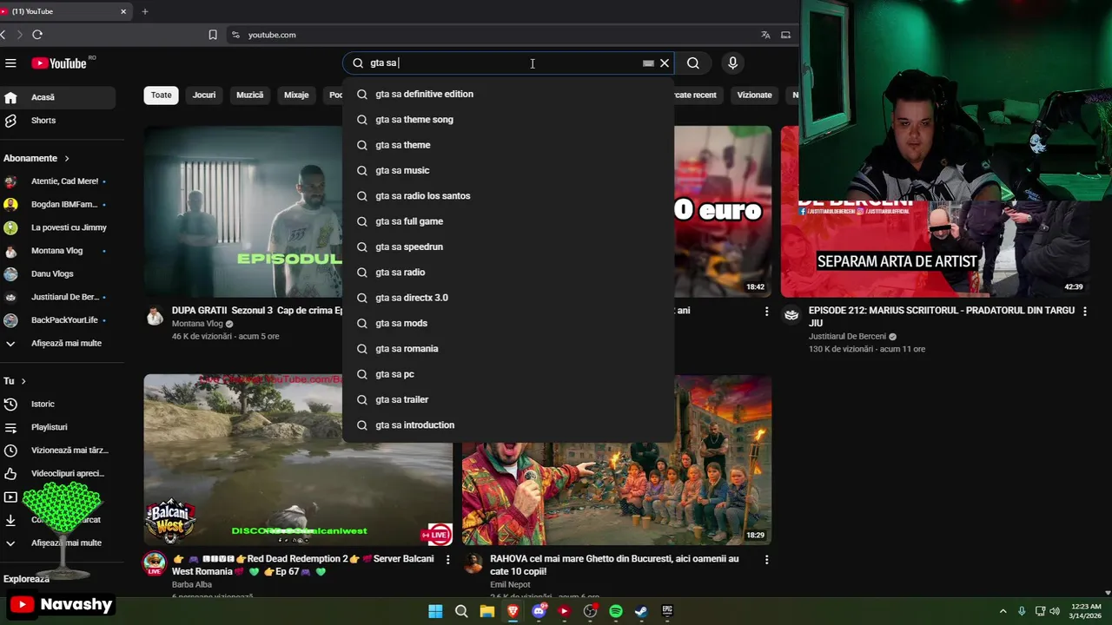Screen dimensions: 1112x625
Task: Clear the search box with X
Action: tap(665, 63)
